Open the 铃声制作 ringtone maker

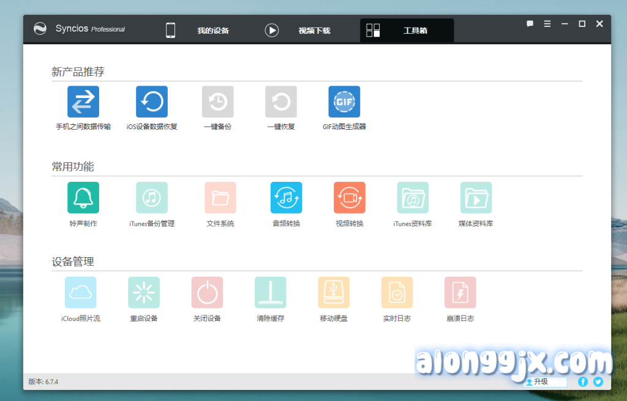point(83,198)
